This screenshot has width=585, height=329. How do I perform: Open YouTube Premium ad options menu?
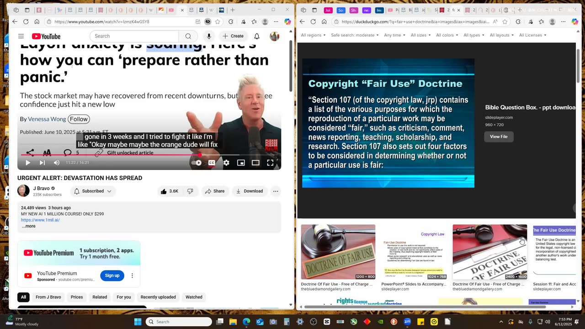click(x=132, y=276)
